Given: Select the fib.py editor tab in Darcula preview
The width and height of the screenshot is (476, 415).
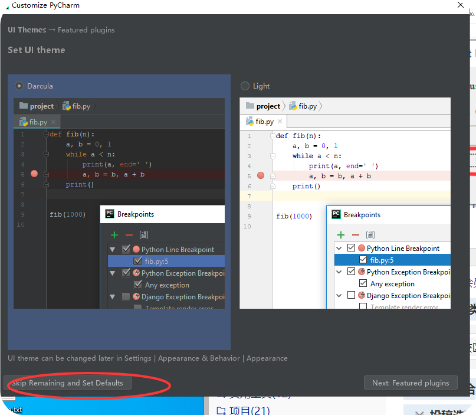Looking at the screenshot, I should 37,122.
